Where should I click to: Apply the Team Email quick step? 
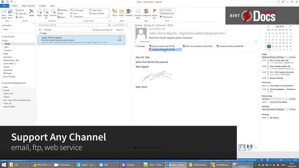95,10
